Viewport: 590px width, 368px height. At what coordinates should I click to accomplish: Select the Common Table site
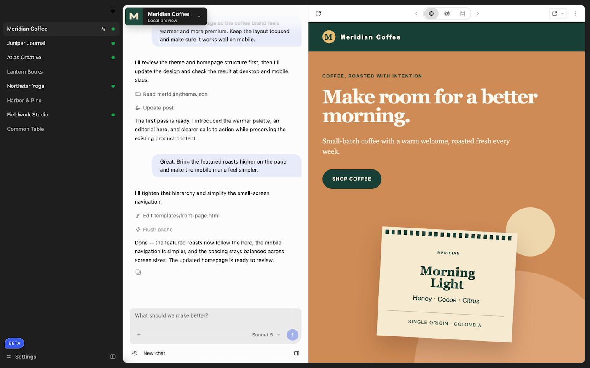(61, 129)
